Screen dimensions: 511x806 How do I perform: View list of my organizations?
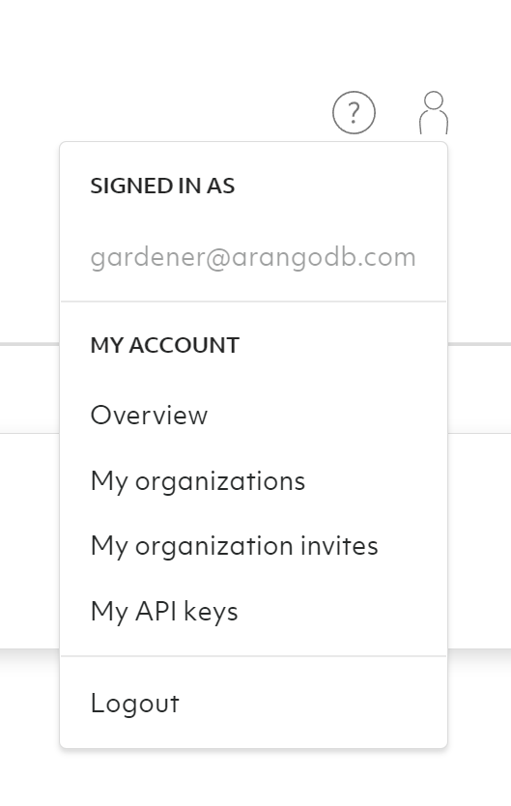coord(198,481)
